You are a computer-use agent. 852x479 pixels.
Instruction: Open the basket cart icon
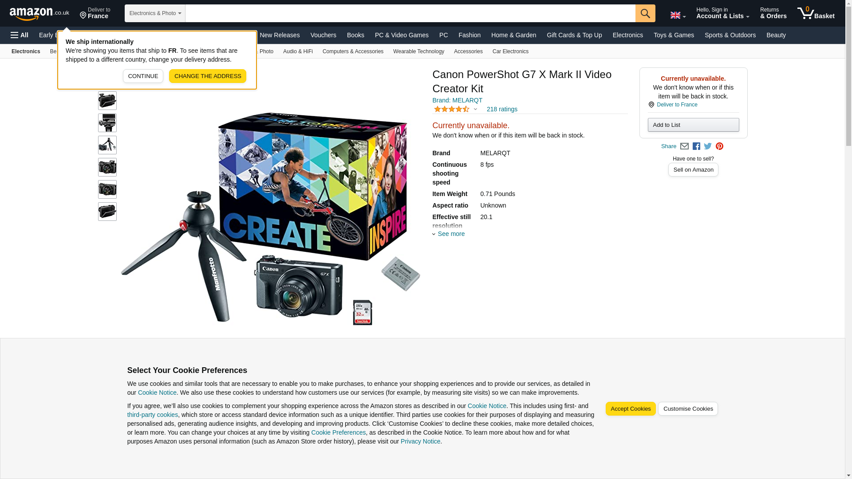[x=816, y=13]
